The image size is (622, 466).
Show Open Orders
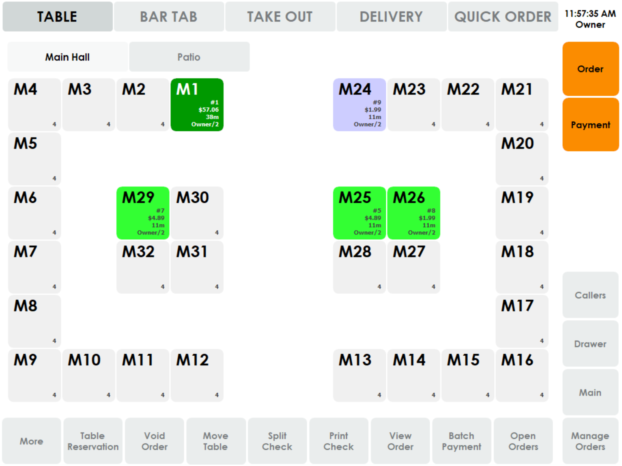click(523, 441)
